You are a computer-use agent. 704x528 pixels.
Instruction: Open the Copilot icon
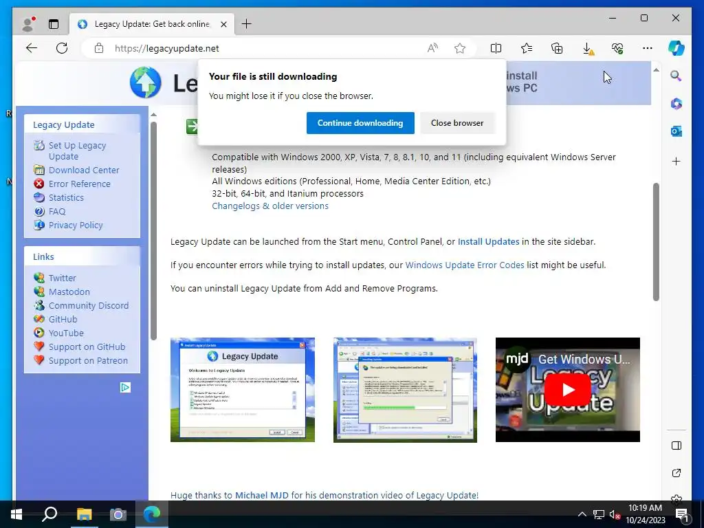click(x=676, y=48)
